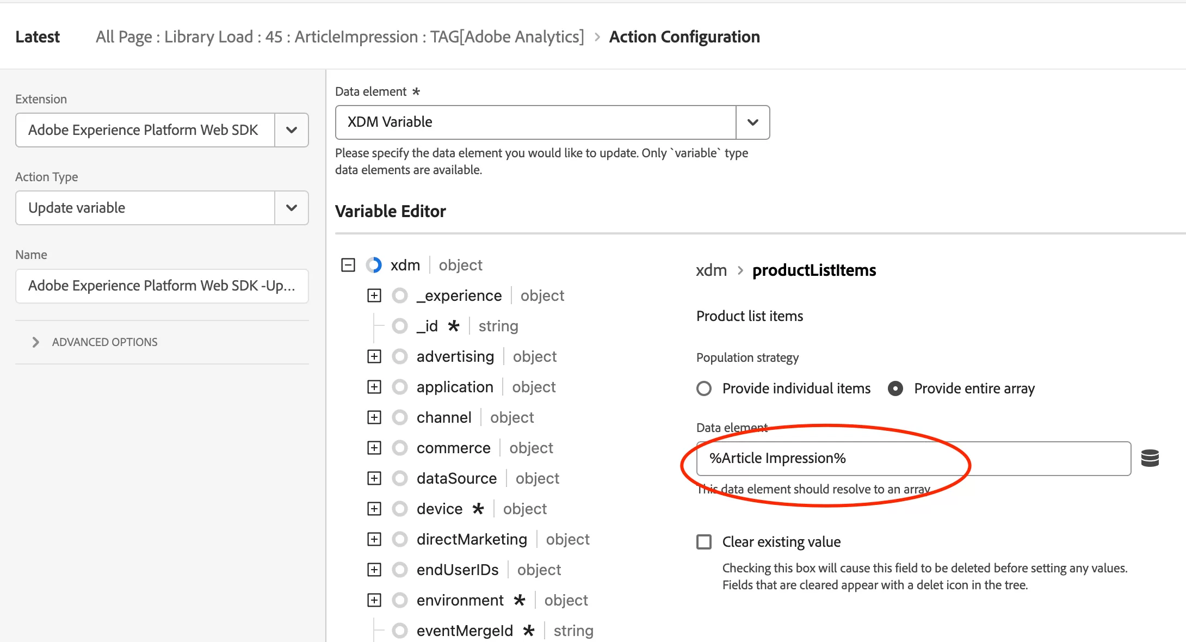1186x642 pixels.
Task: Select the endUserIDs status circle
Action: (400, 570)
